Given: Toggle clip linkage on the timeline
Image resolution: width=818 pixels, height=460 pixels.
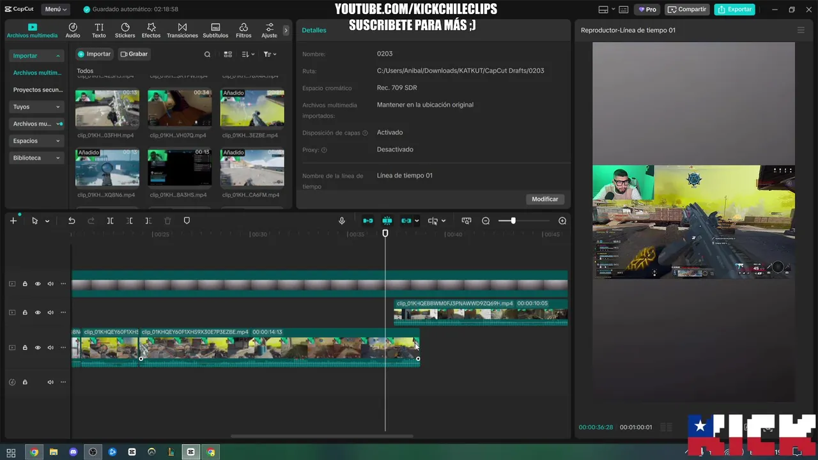Looking at the screenshot, I should pyautogui.click(x=406, y=221).
